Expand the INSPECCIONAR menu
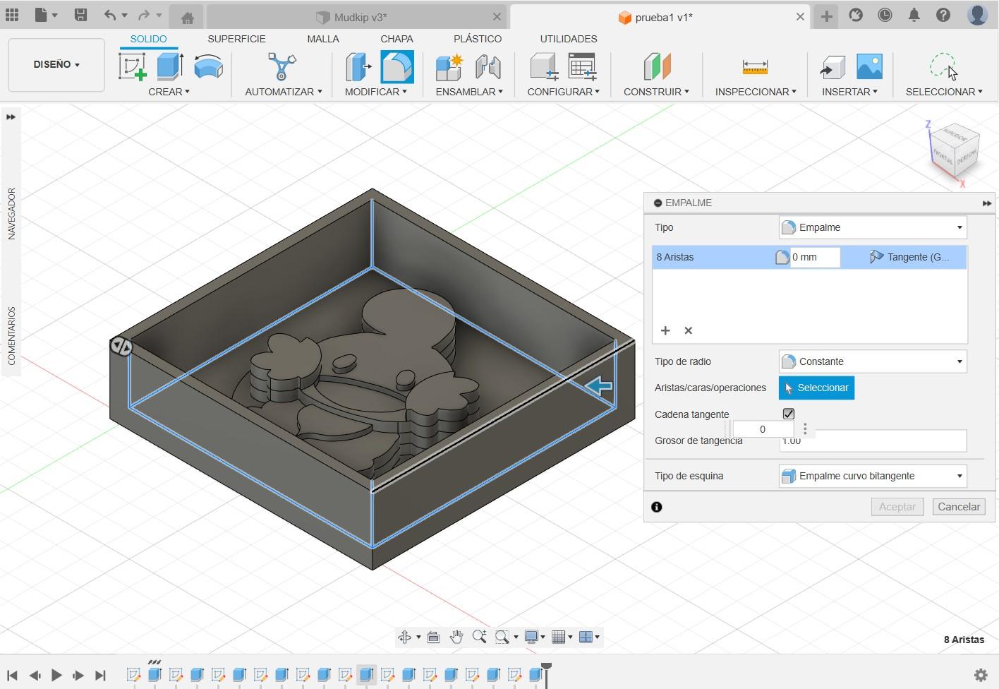The height and width of the screenshot is (689, 999). tap(756, 92)
